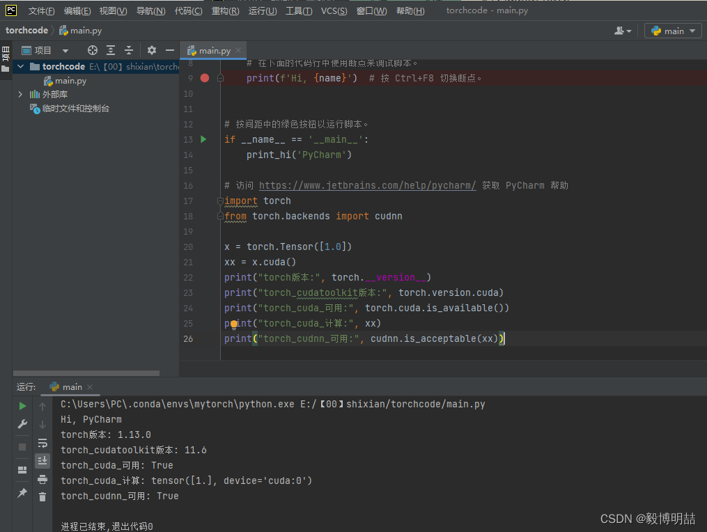707x532 pixels.
Task: Open the user account dropdown
Action: point(623,31)
